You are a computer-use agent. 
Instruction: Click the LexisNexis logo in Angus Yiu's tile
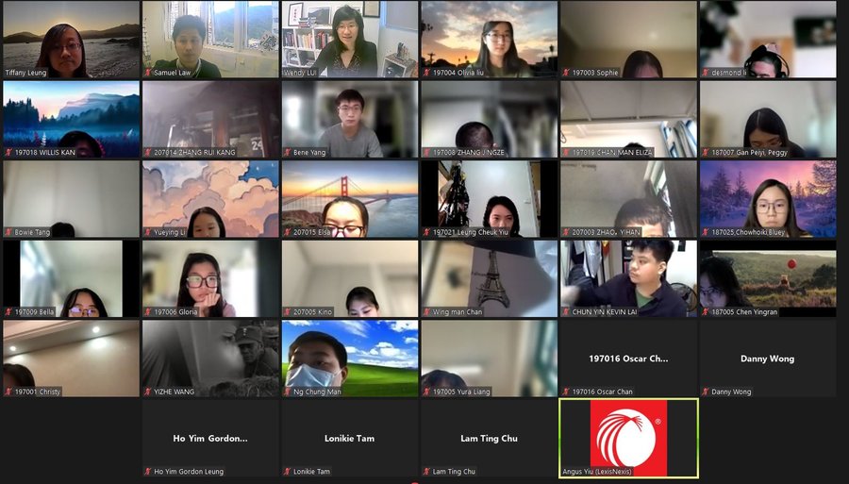coord(628,438)
